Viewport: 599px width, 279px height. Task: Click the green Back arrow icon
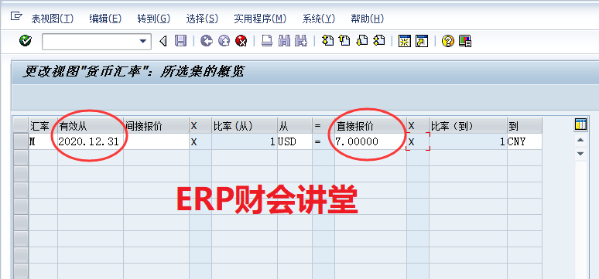(x=207, y=40)
